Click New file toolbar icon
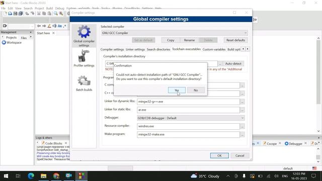Image resolution: width=322 pixels, height=181 pixels. [x=5, y=14]
